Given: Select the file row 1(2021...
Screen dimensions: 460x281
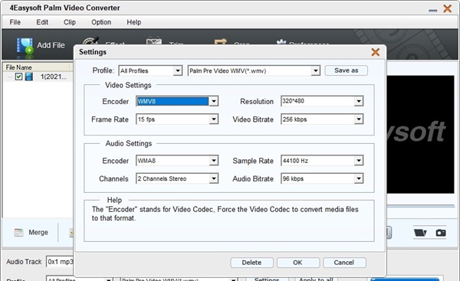Looking at the screenshot, I should coord(38,77).
